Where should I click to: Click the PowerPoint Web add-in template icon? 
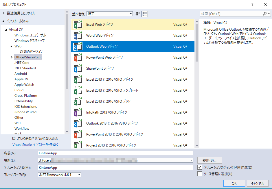pos(78,57)
